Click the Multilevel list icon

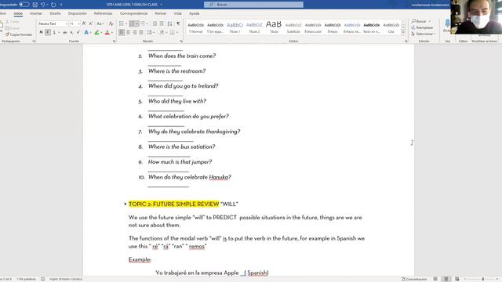coord(143,23)
